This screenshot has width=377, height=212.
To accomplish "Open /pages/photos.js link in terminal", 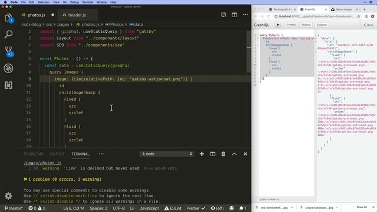I will pos(42,163).
